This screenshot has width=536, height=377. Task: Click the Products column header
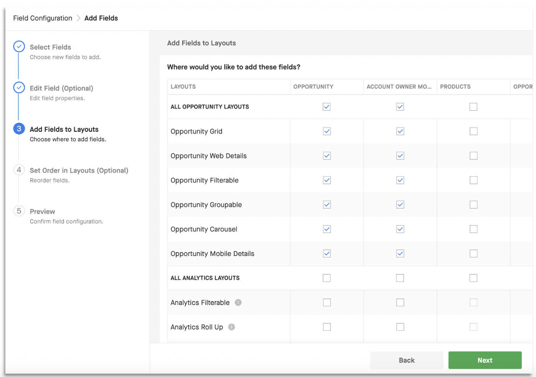455,87
